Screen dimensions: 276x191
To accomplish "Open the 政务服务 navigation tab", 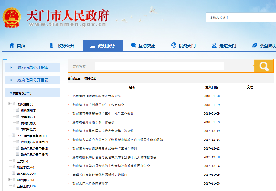I will (x=103, y=46).
